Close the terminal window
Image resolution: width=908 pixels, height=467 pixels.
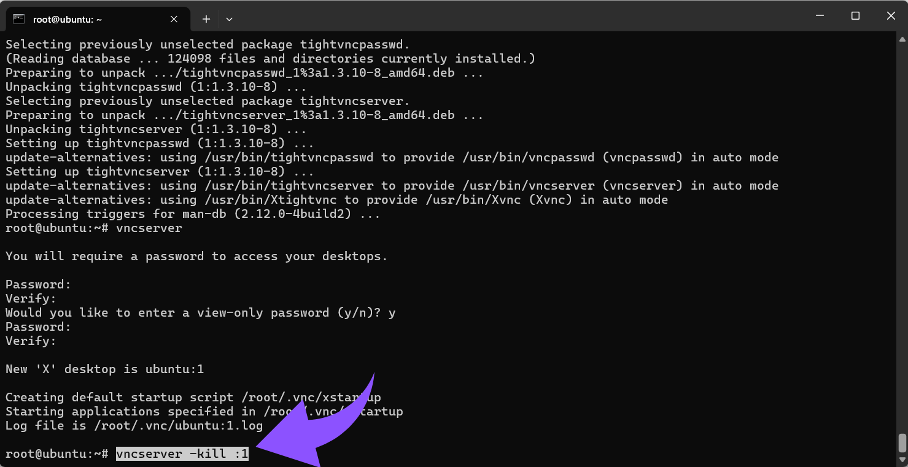891,17
